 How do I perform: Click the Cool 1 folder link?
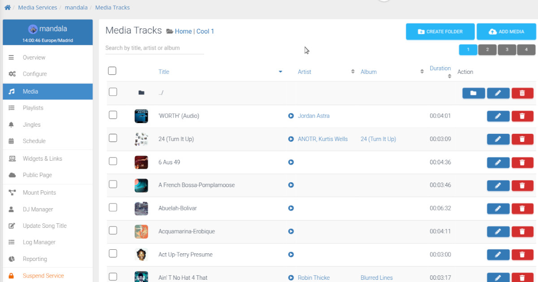205,31
